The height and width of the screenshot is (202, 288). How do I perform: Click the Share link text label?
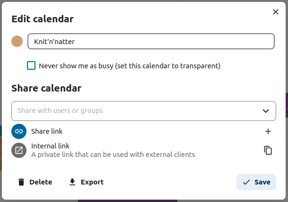click(x=47, y=131)
